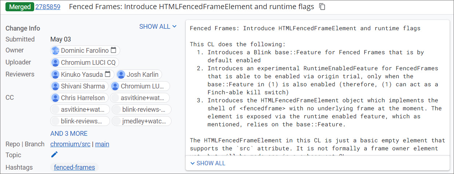This screenshot has height=174, width=454.
Task: Click the Reviewers label
Action: coord(20,74)
